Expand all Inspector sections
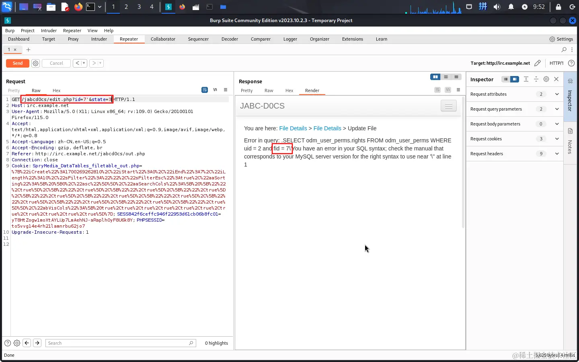Viewport: 579px width, 362px height. tap(526, 79)
